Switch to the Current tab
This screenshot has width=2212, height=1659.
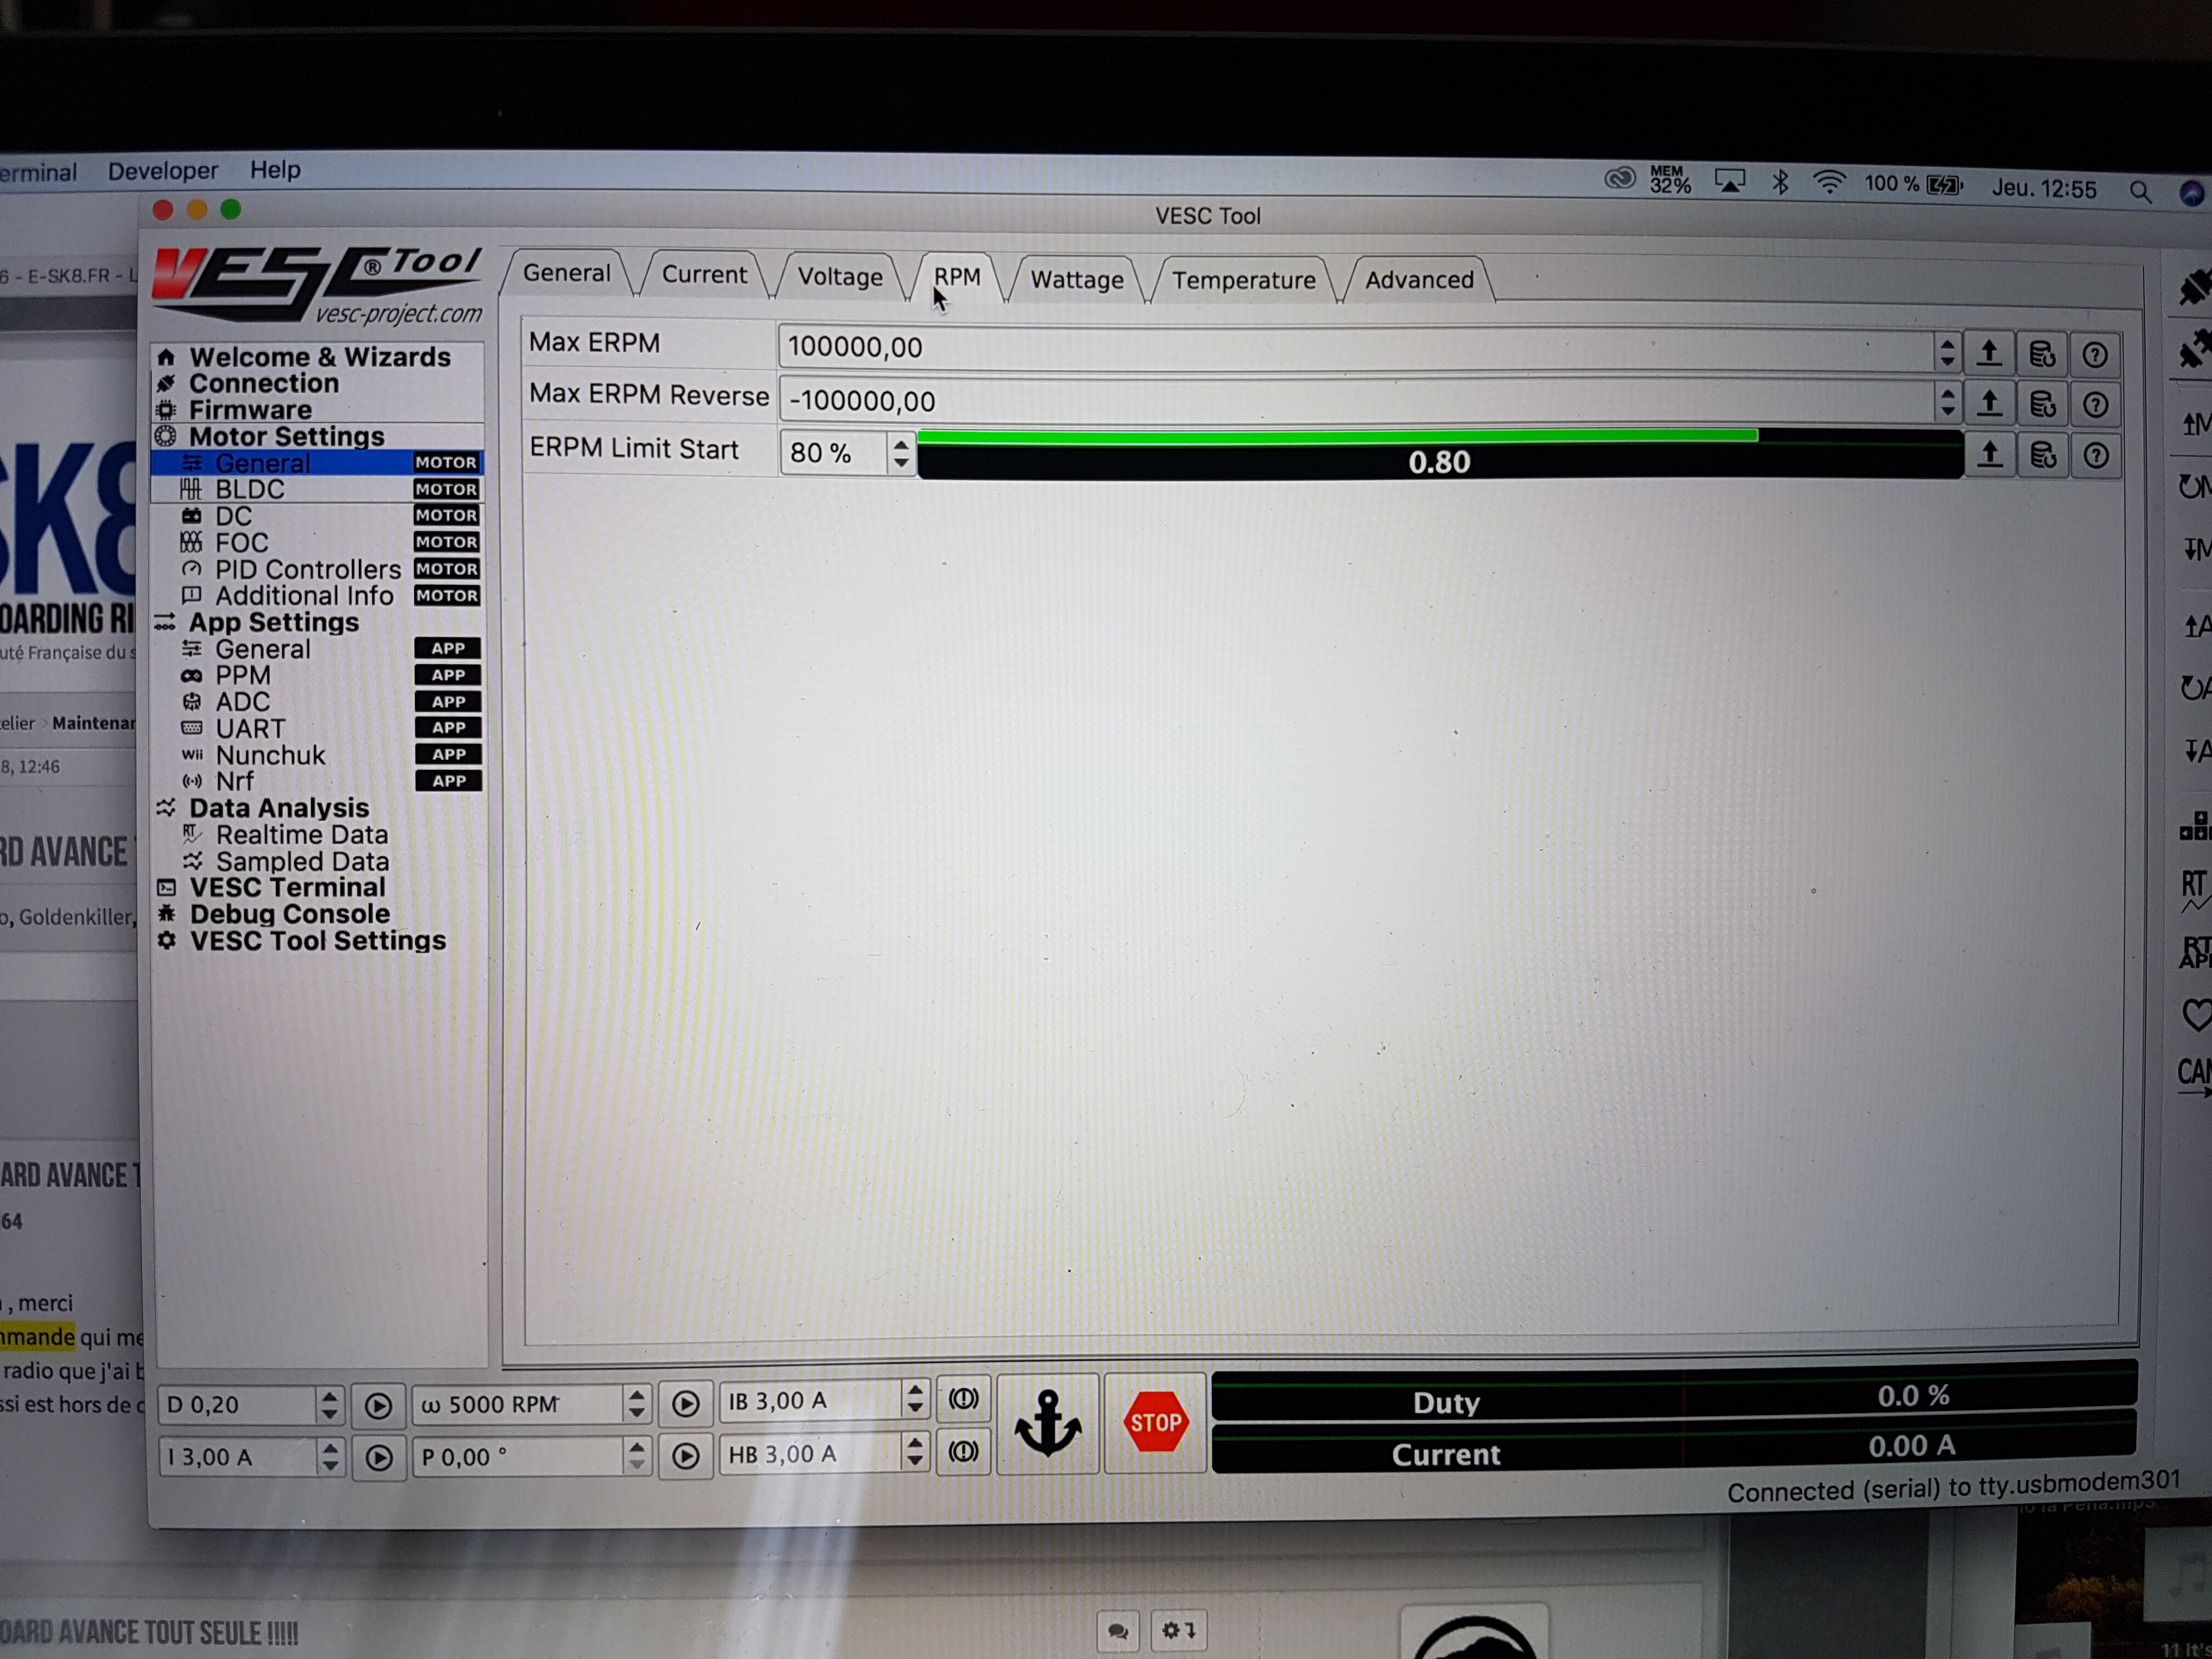point(704,275)
